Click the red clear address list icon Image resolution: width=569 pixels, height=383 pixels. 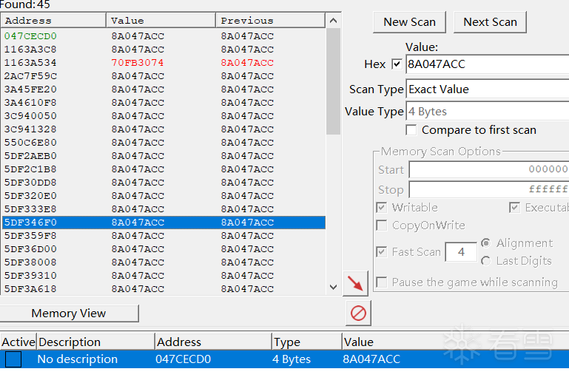(x=358, y=313)
